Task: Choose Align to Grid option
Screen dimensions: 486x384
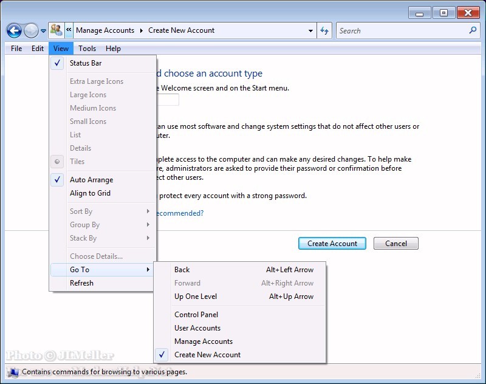Action: 90,193
